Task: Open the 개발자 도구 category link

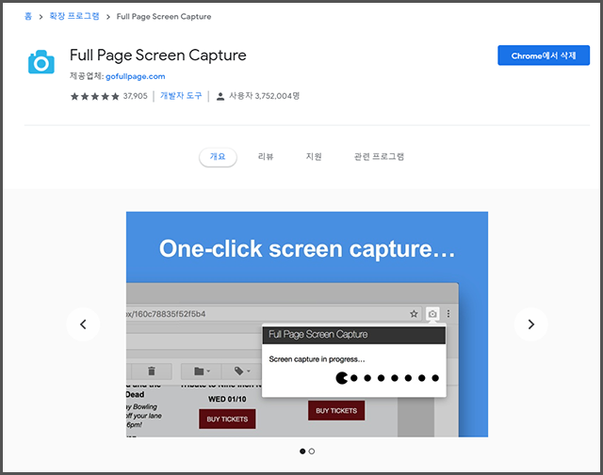Action: (181, 96)
